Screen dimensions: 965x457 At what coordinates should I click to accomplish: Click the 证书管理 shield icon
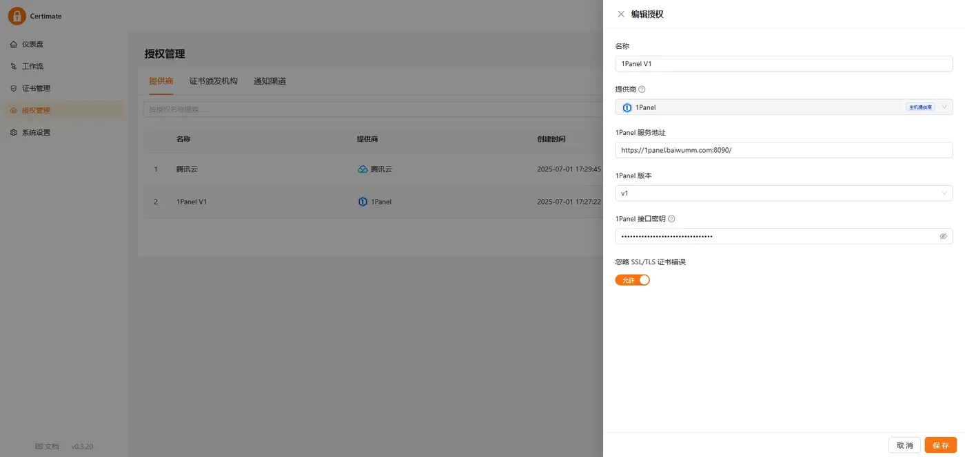(x=14, y=88)
